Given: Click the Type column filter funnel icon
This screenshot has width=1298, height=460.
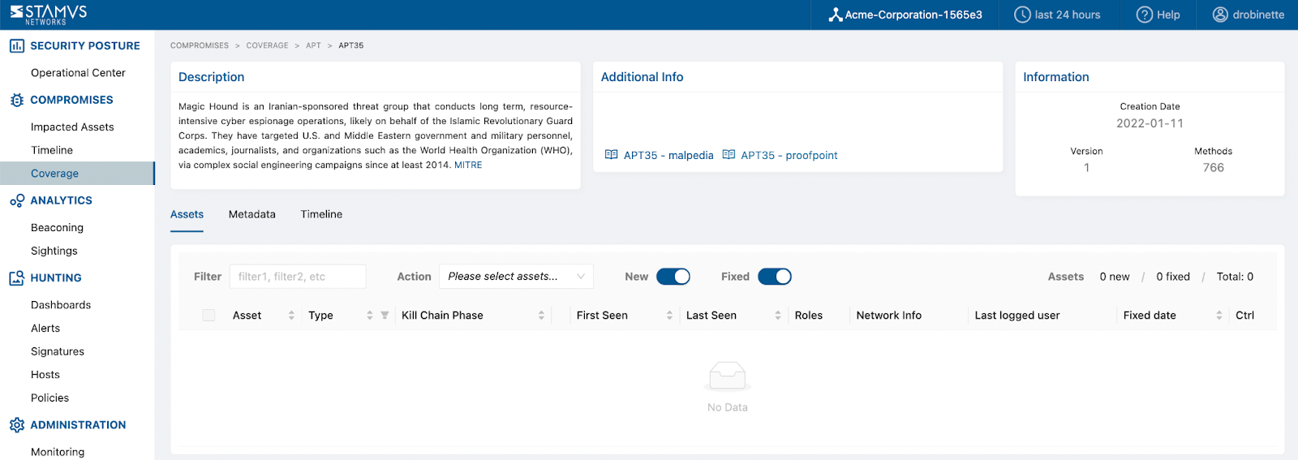Looking at the screenshot, I should [x=385, y=316].
